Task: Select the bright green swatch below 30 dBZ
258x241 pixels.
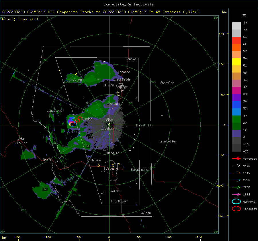Action: point(236,119)
